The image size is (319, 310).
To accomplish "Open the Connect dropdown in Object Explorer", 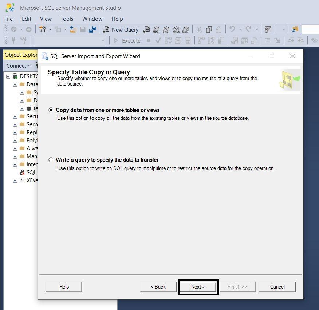I will (x=18, y=65).
